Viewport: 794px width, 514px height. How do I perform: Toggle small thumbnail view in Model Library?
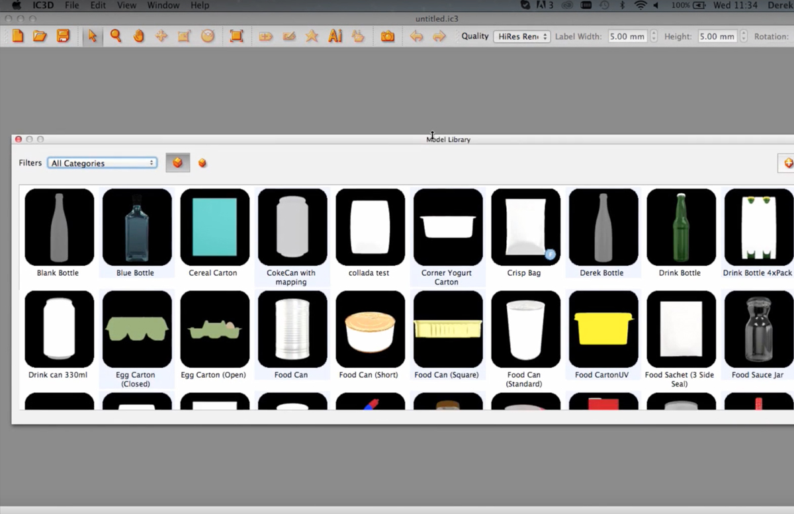(202, 163)
